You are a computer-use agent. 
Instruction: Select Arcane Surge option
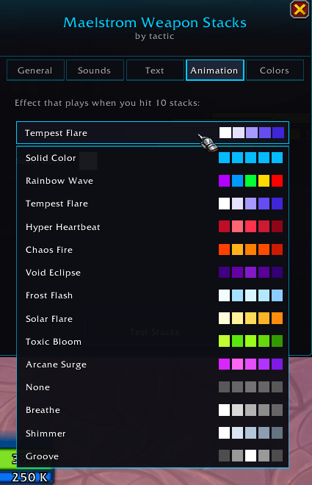153,364
